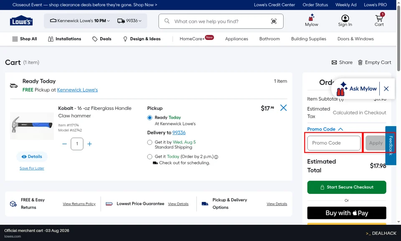Image resolution: width=401 pixels, height=241 pixels.
Task: Click the Sign In account icon
Action: tap(345, 18)
